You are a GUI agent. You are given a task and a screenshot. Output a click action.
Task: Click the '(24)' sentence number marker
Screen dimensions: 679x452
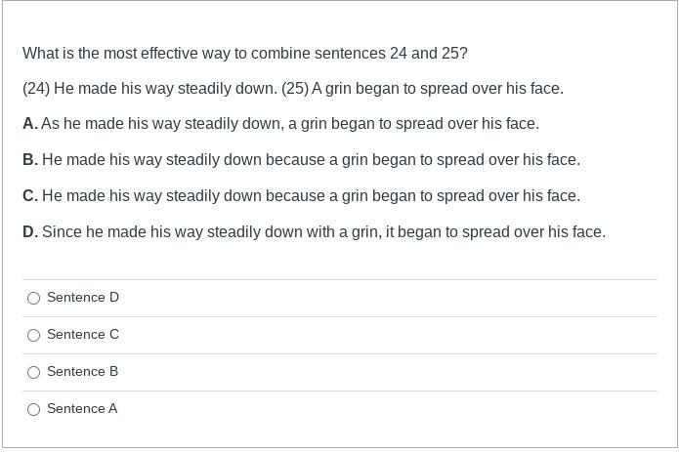coord(36,89)
